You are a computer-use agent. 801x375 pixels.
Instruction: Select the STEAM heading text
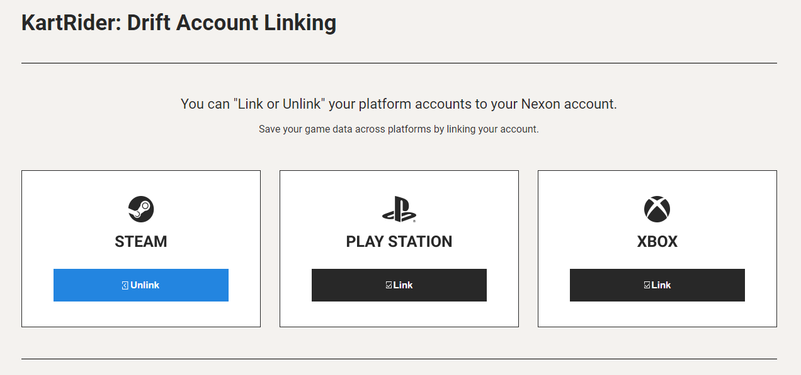[x=141, y=242]
